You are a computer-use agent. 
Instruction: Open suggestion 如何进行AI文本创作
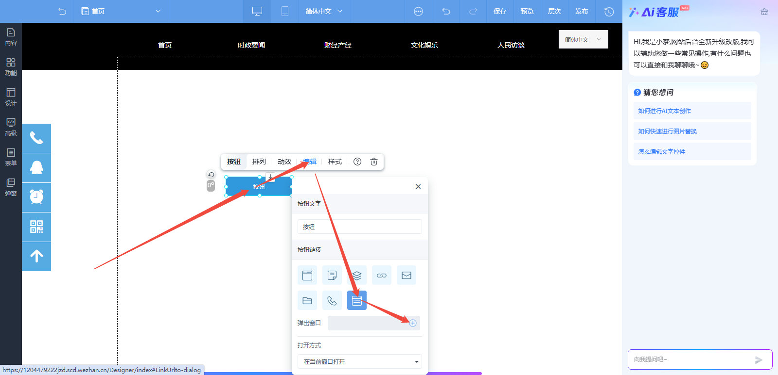(692, 111)
